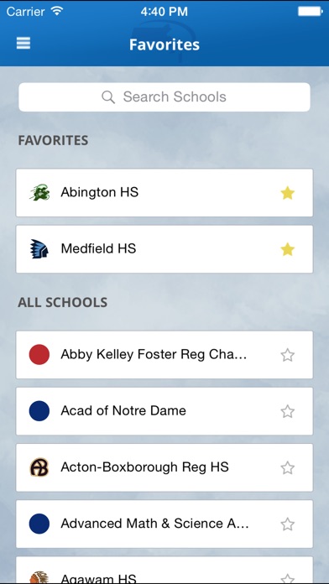329x584 pixels.
Task: Tap Advanced Math & Science blue circle
Action: pyautogui.click(x=39, y=524)
